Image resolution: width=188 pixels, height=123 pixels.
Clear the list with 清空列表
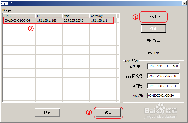click(x=153, y=41)
